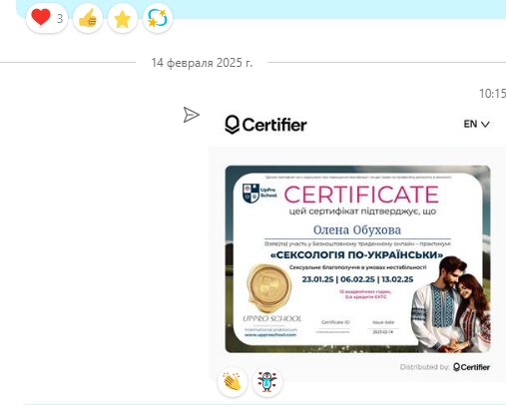
Task: Click the blue arrows with stars reaction
Action: 158,18
